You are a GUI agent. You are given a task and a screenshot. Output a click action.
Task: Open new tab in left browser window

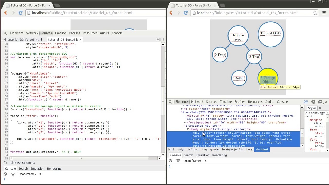57,5
